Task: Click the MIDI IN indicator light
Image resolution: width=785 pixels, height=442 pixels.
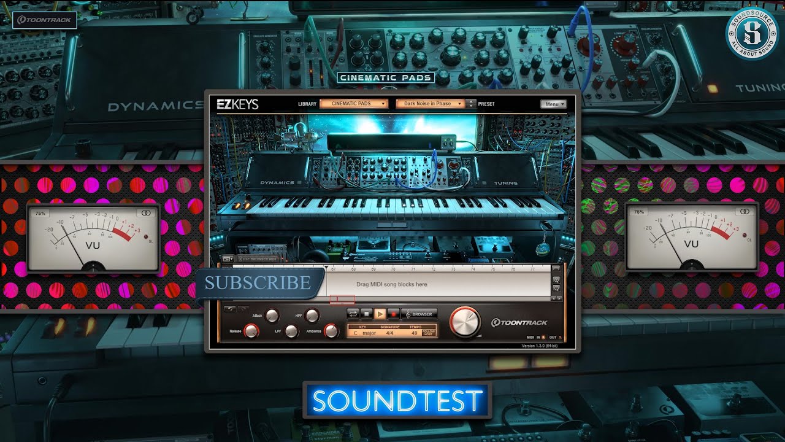Action: click(543, 337)
